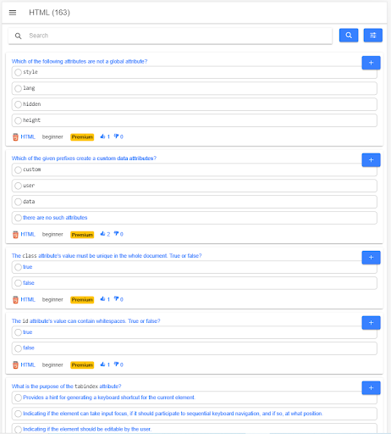Select 'true' for id attribute whitespaces question

coord(18,332)
